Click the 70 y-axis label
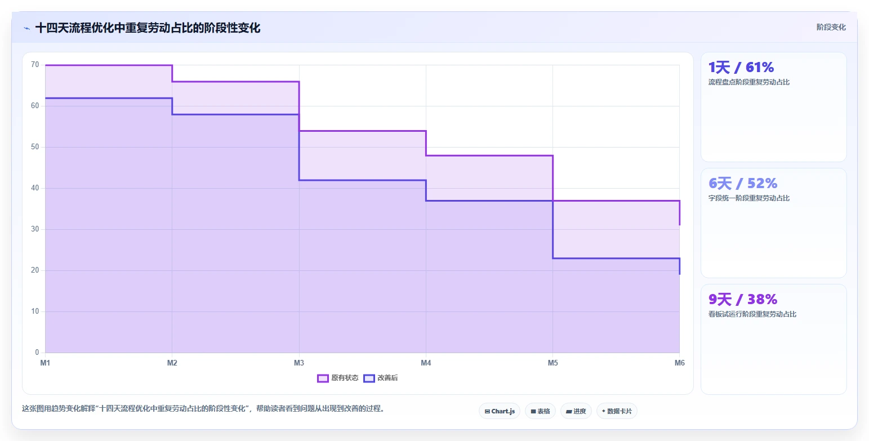The width and height of the screenshot is (869, 441). [35, 65]
